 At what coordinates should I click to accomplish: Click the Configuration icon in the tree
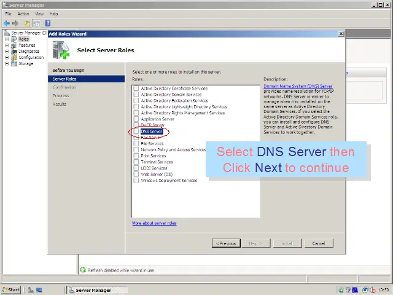14,57
